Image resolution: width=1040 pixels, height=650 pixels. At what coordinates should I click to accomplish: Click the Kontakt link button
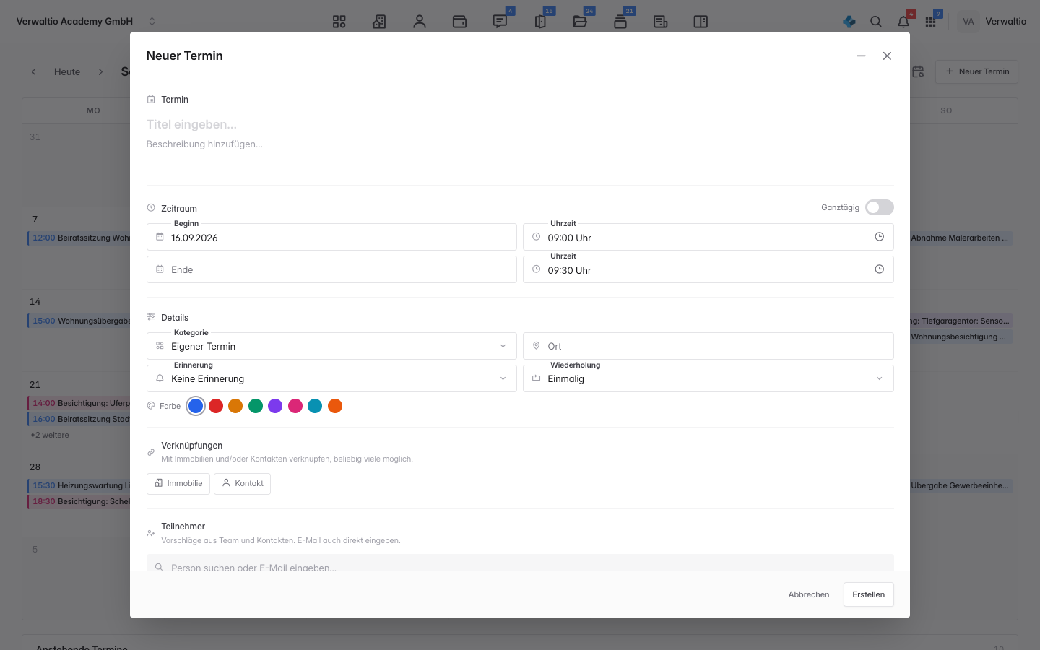(x=242, y=483)
